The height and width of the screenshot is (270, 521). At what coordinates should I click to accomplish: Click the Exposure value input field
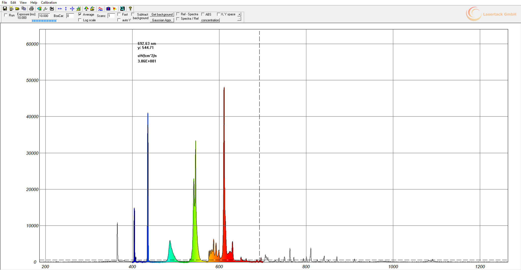tap(44, 16)
